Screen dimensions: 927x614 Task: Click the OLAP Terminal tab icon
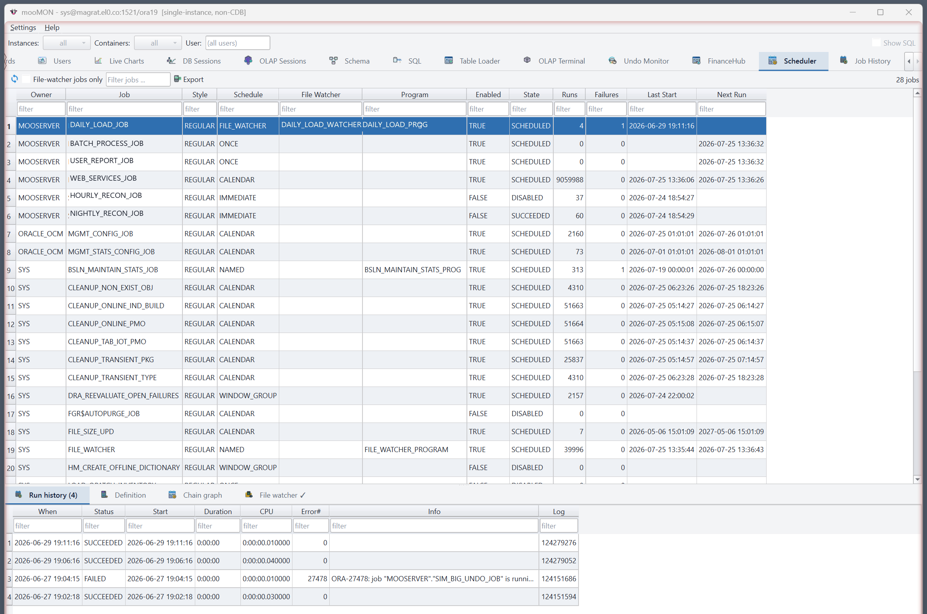click(x=527, y=60)
